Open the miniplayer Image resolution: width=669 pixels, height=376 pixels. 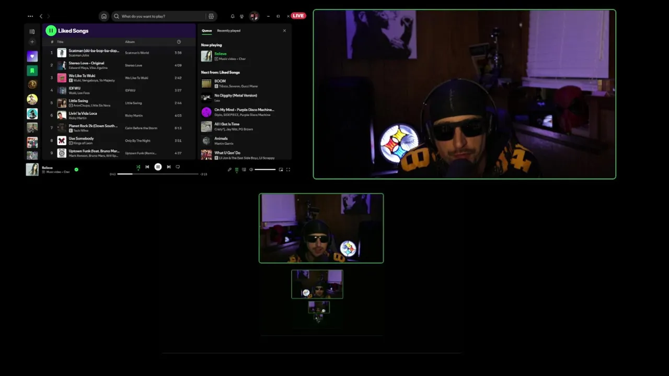[x=281, y=169]
